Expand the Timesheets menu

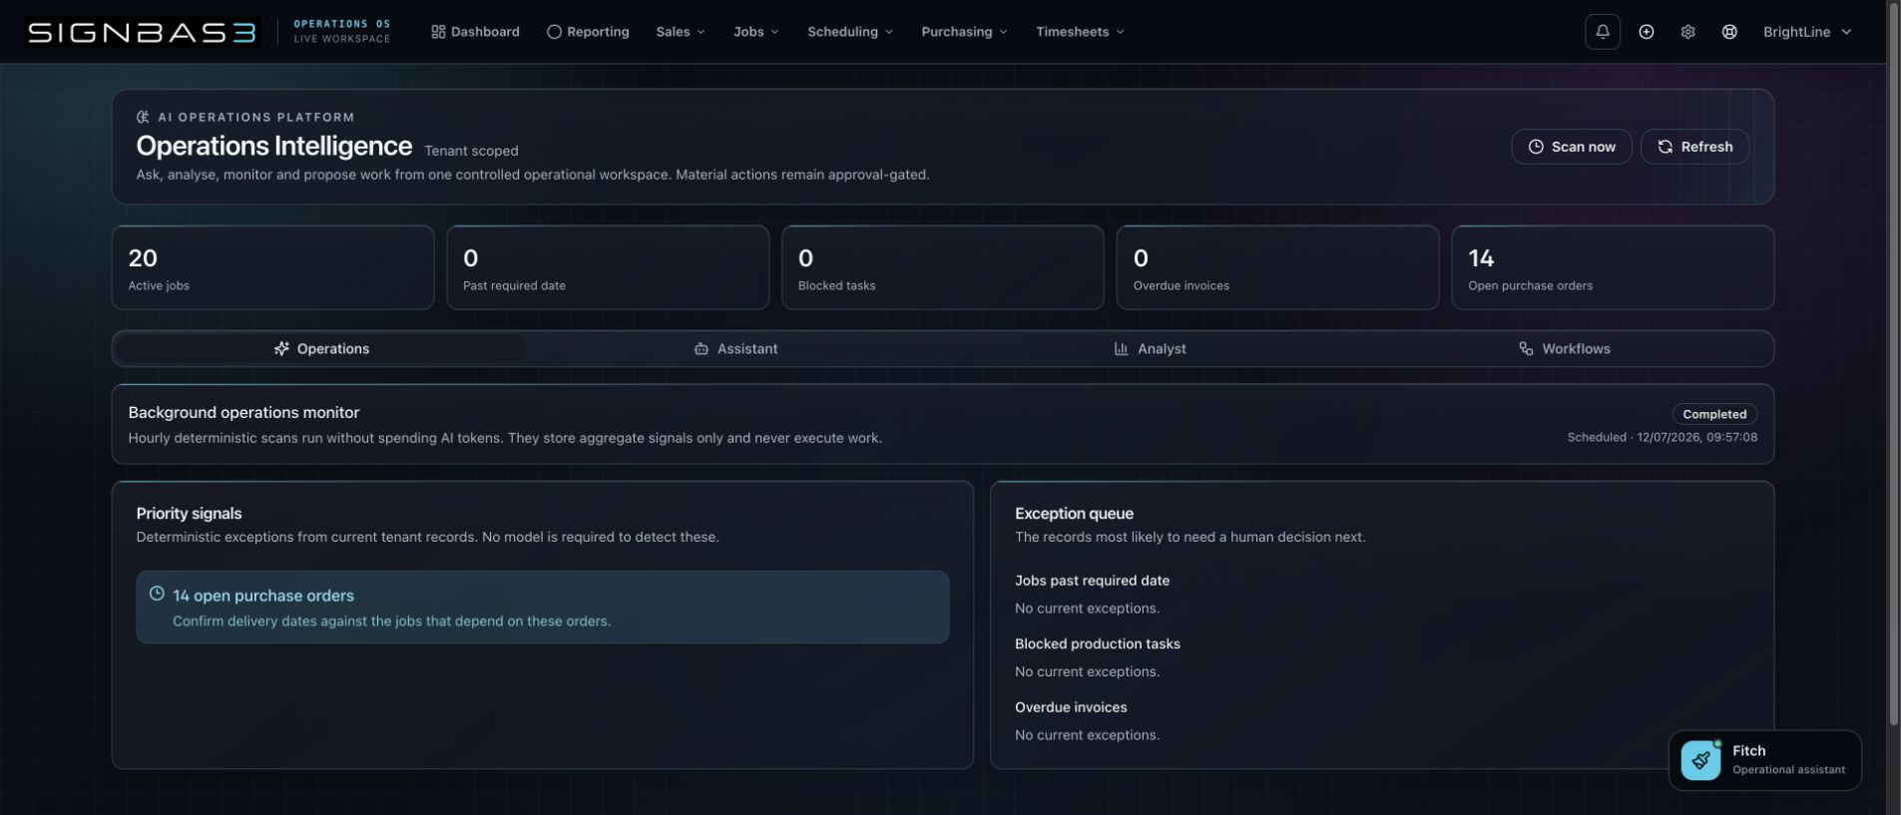pyautogui.click(x=1080, y=32)
